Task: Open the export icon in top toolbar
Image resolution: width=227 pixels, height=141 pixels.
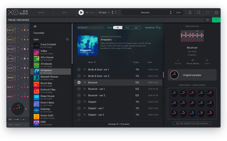Action: pos(190,12)
